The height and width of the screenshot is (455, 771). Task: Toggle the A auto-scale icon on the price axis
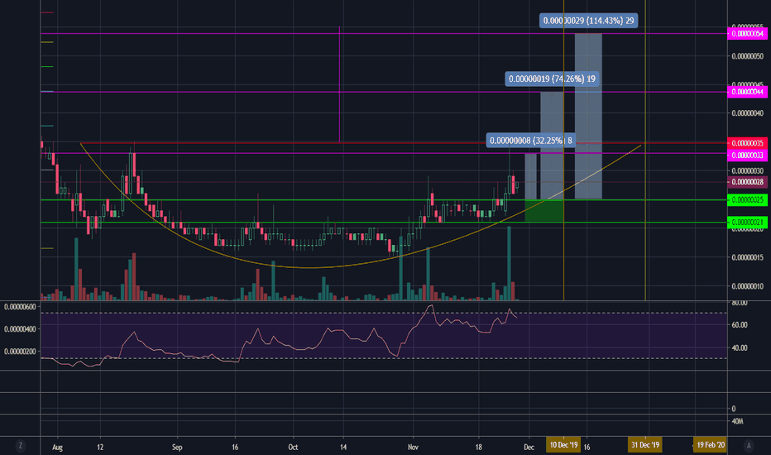[x=749, y=446]
